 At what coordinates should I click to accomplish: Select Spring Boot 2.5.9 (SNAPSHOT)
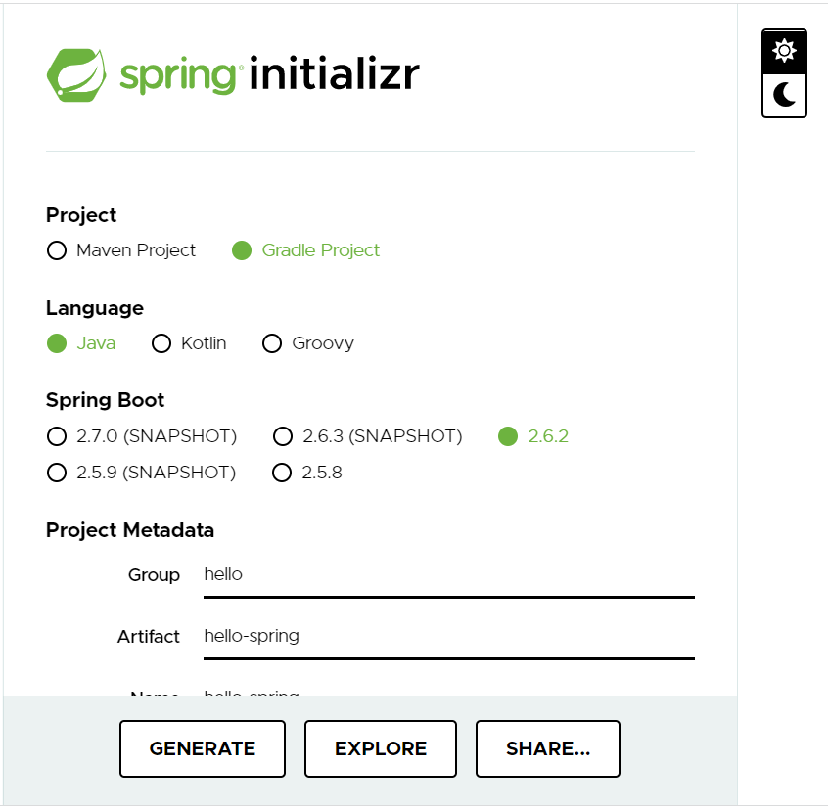tap(57, 474)
